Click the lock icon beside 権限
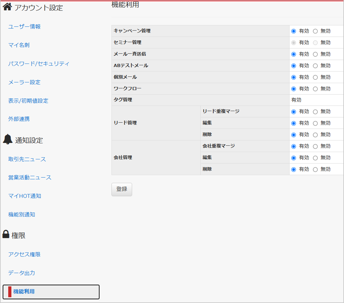 coord(6,234)
